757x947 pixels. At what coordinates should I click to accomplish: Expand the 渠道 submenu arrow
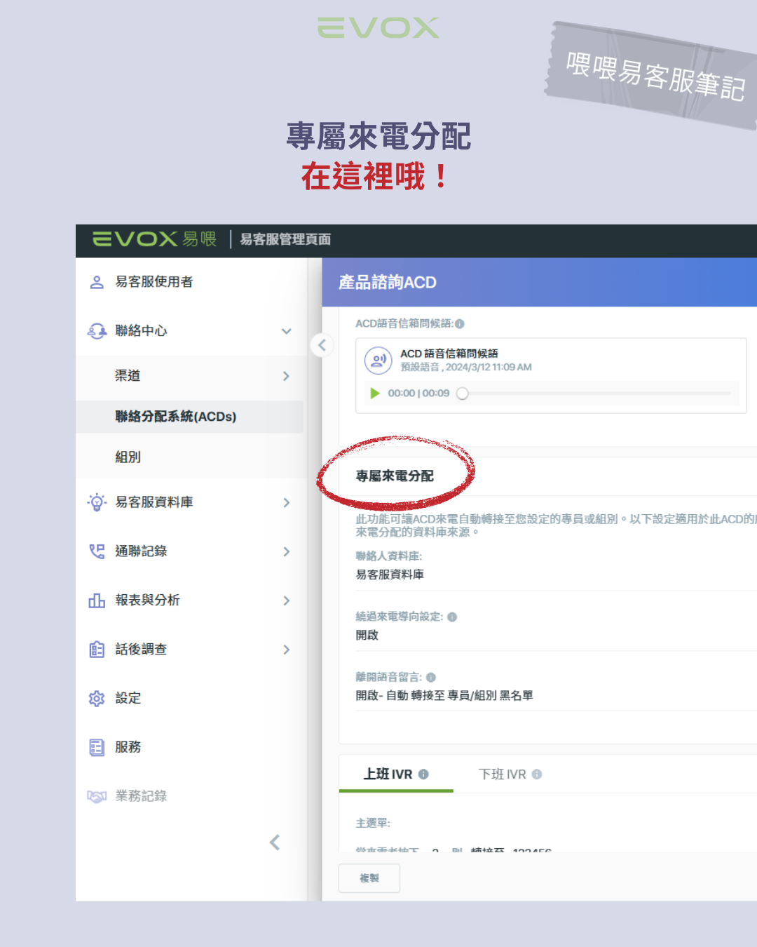coord(286,376)
